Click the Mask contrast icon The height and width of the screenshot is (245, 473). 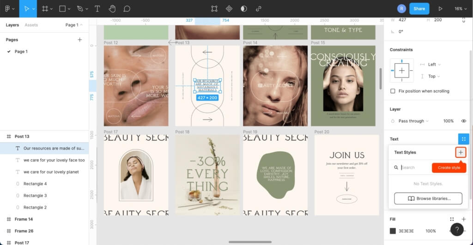pos(244,9)
